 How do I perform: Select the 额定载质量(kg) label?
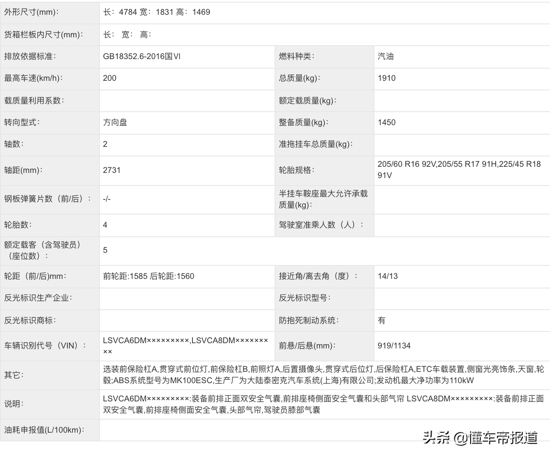(x=308, y=101)
